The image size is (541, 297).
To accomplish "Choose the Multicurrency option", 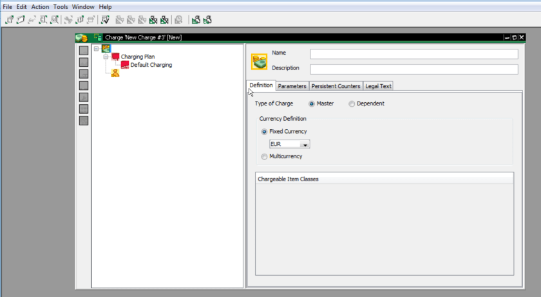I will tap(264, 157).
